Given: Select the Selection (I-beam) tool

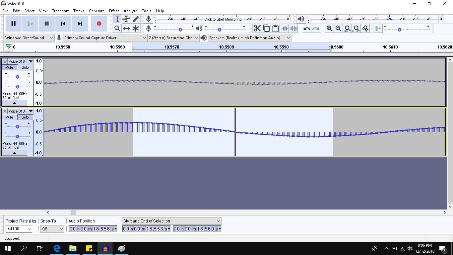Looking at the screenshot, I should (117, 19).
